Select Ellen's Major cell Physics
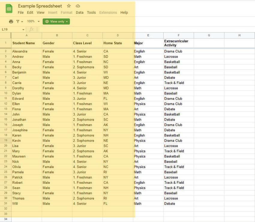 click(x=148, y=104)
